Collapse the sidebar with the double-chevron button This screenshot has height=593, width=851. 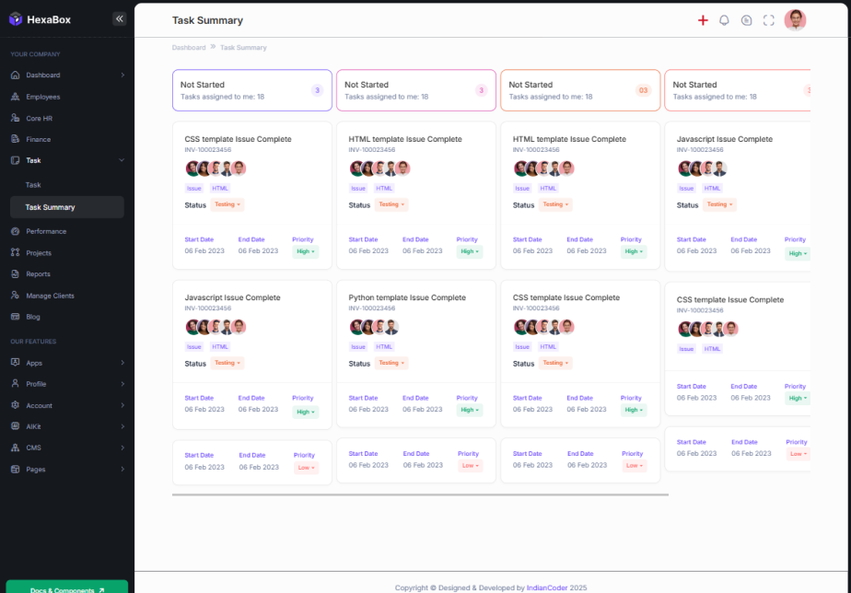119,18
